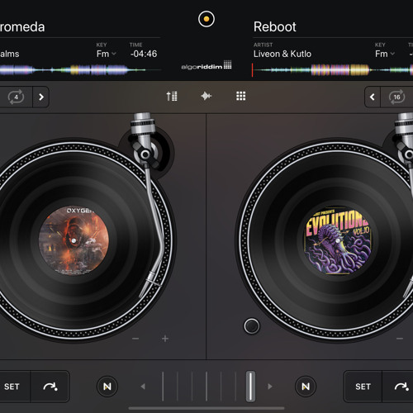Click the Liveon & Kutlo artist name
Image resolution: width=413 pixels, height=413 pixels.
[282, 54]
